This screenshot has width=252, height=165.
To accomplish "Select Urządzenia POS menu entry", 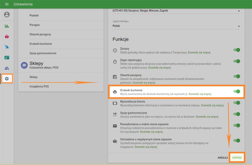I will (x=39, y=86).
